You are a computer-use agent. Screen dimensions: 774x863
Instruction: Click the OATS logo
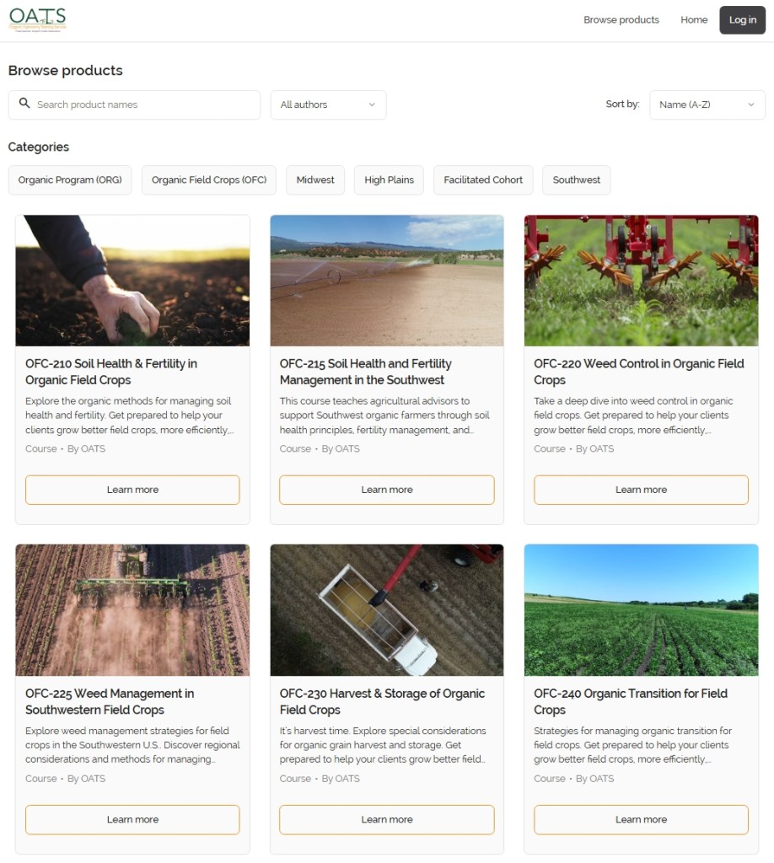[37, 20]
